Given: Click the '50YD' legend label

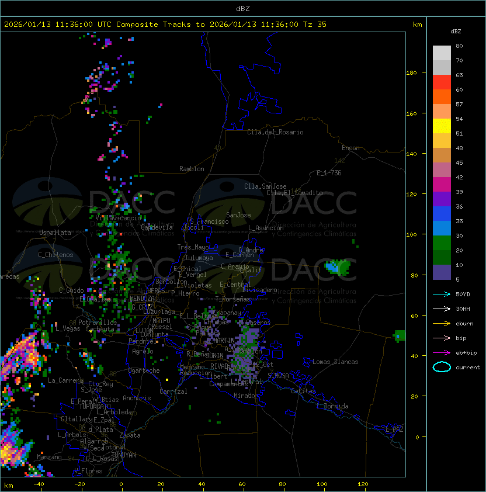Looking at the screenshot, I should click(x=463, y=294).
